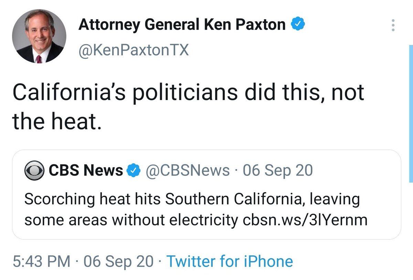Click the CBS News verified badge

pos(134,170)
